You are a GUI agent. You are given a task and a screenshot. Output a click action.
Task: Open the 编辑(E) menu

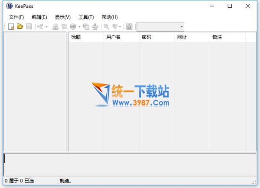click(39, 17)
